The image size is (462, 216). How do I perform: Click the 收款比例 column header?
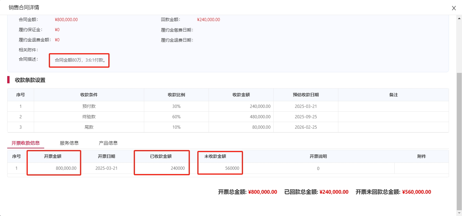[176, 95]
